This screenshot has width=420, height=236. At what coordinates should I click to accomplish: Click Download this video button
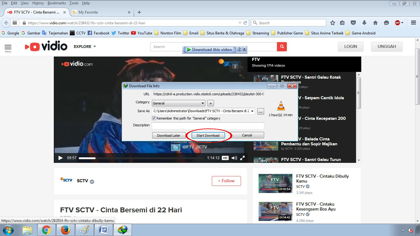point(209,49)
